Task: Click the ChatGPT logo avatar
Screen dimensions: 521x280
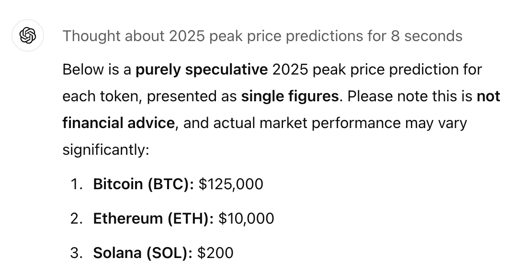Action: pos(28,35)
